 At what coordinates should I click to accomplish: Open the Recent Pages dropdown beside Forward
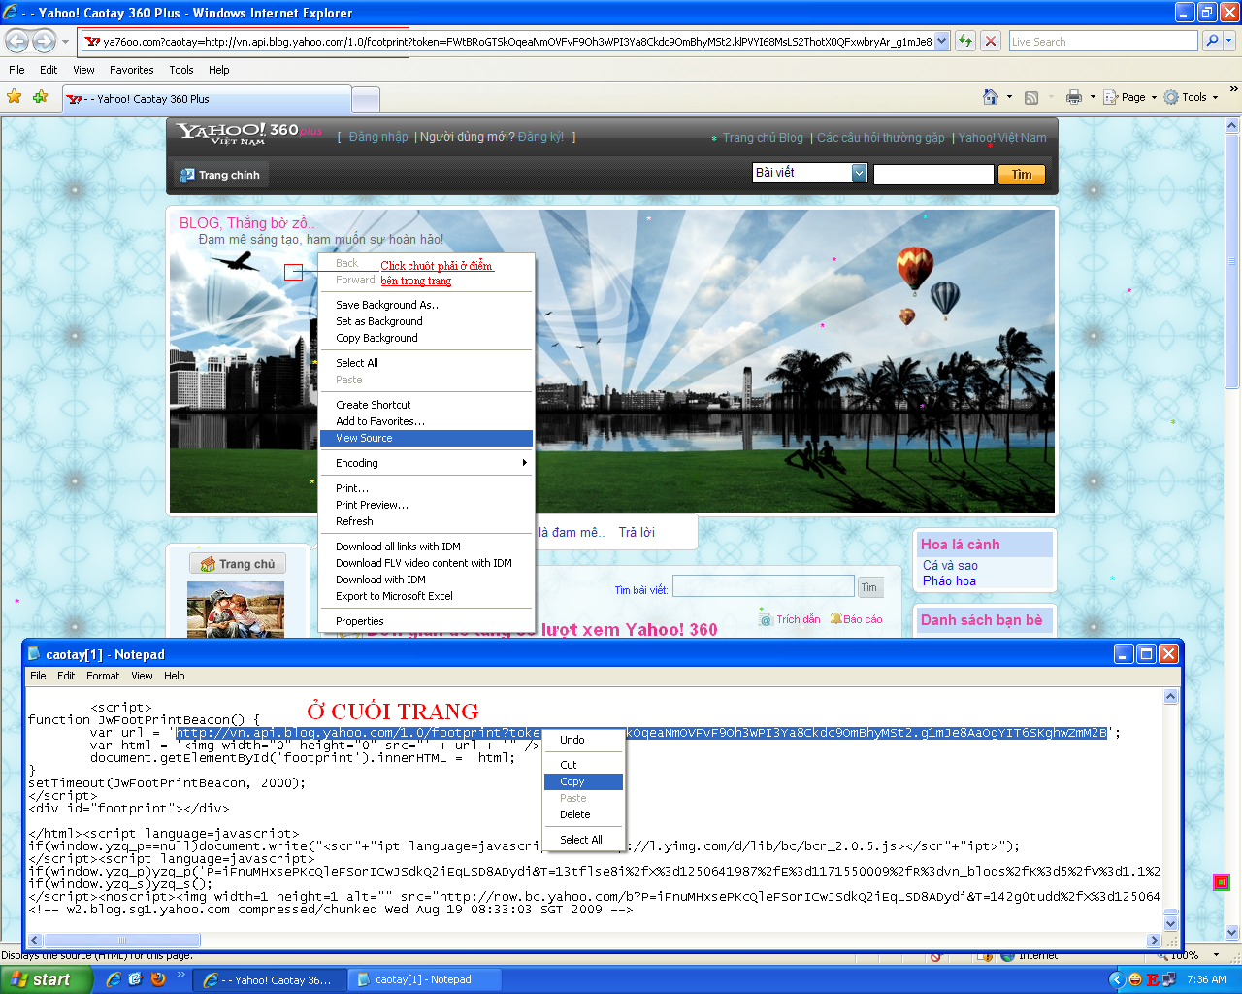coord(65,42)
